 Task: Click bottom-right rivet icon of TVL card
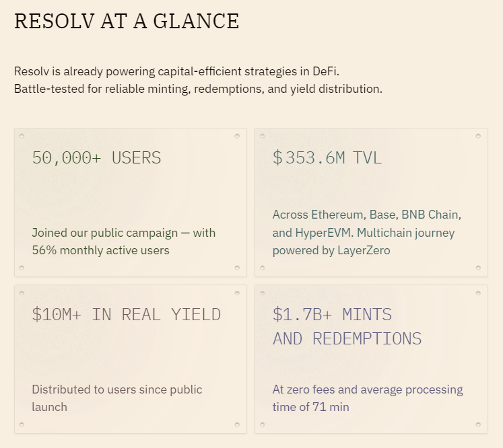478,268
